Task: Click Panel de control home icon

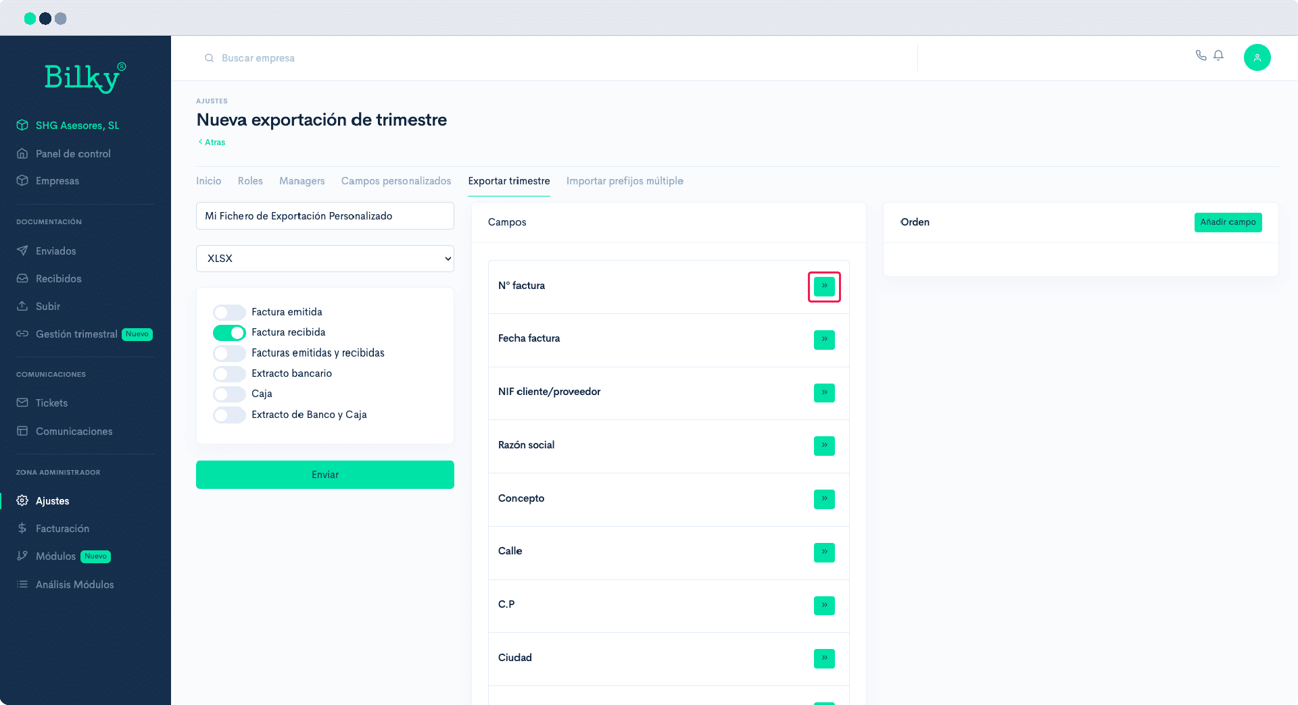Action: pos(22,153)
